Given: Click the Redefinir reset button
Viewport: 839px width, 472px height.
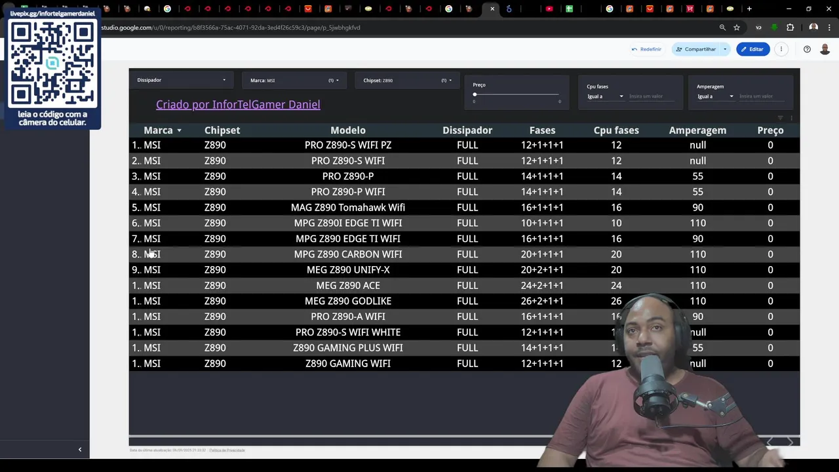Looking at the screenshot, I should pyautogui.click(x=646, y=49).
